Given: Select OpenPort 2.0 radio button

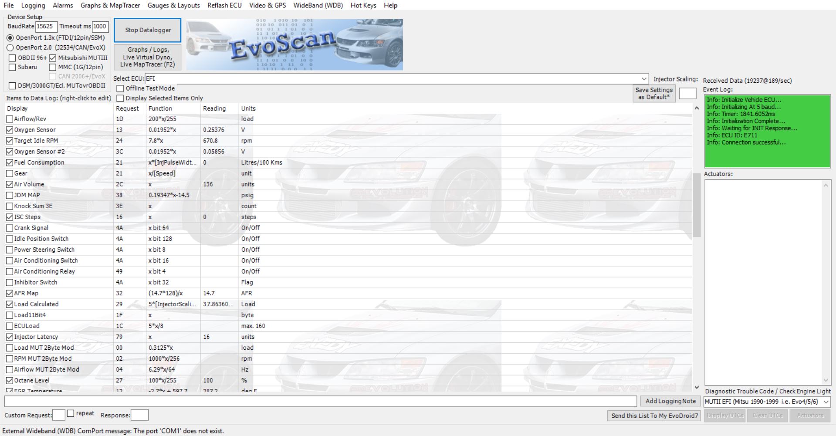Looking at the screenshot, I should point(10,47).
